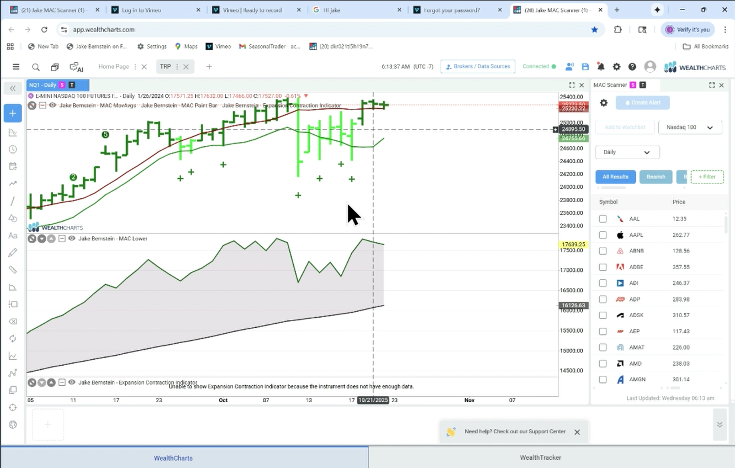The width and height of the screenshot is (735, 468).
Task: Select the WealthCharts bottom tab
Action: pos(173,458)
